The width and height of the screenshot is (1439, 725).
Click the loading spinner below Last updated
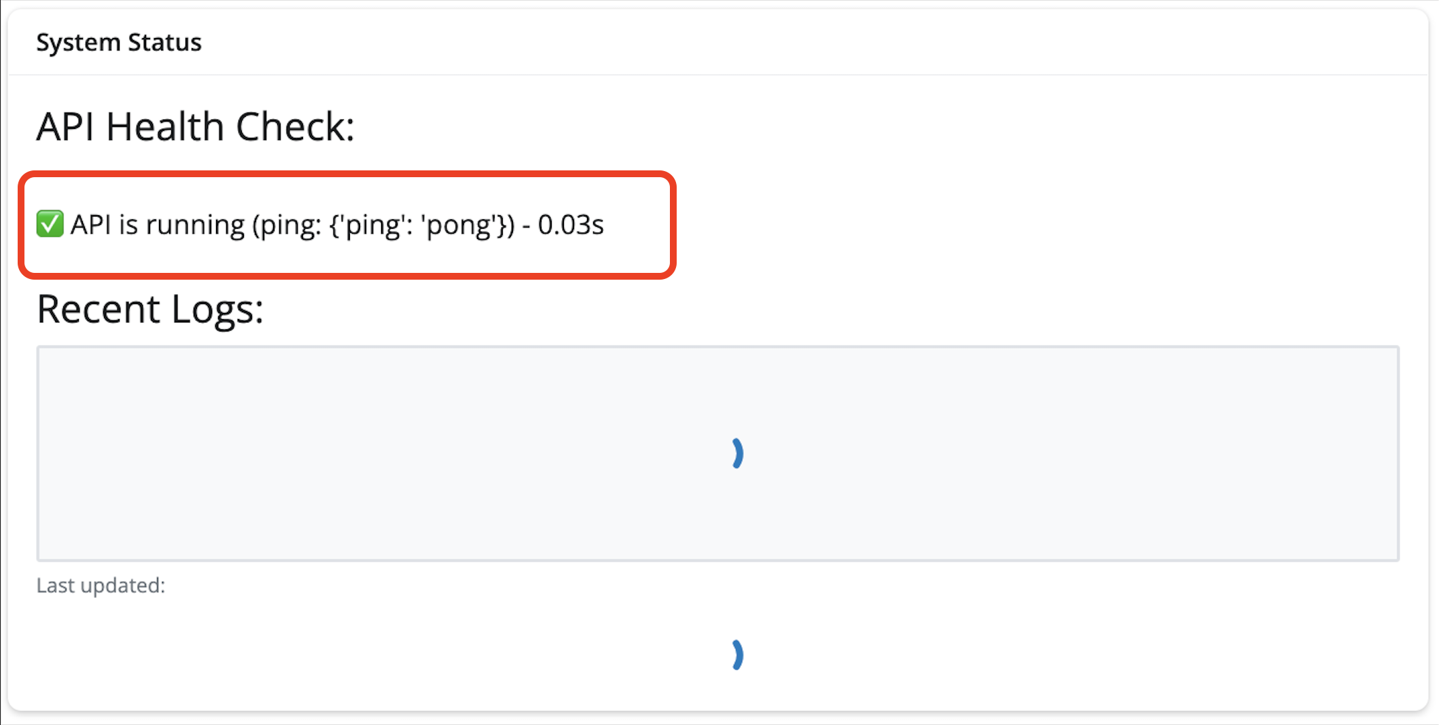point(738,655)
